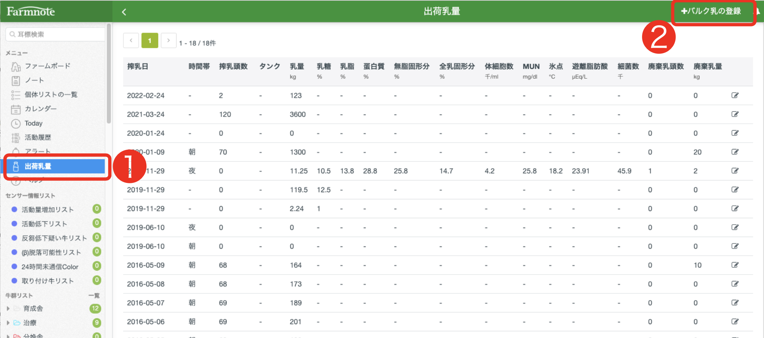This screenshot has height=338, width=764.
Task: Edit the 2019-06-10 夜 record
Action: [x=735, y=227]
